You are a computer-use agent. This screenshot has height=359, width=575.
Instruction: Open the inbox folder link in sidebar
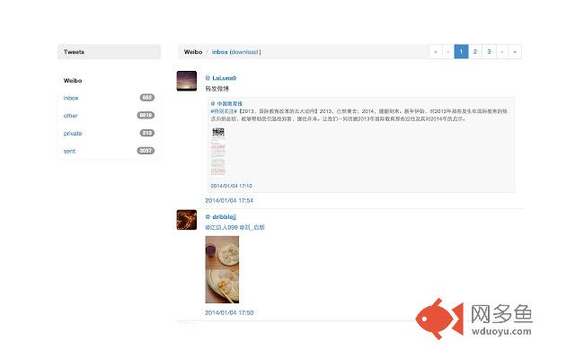[x=71, y=98]
